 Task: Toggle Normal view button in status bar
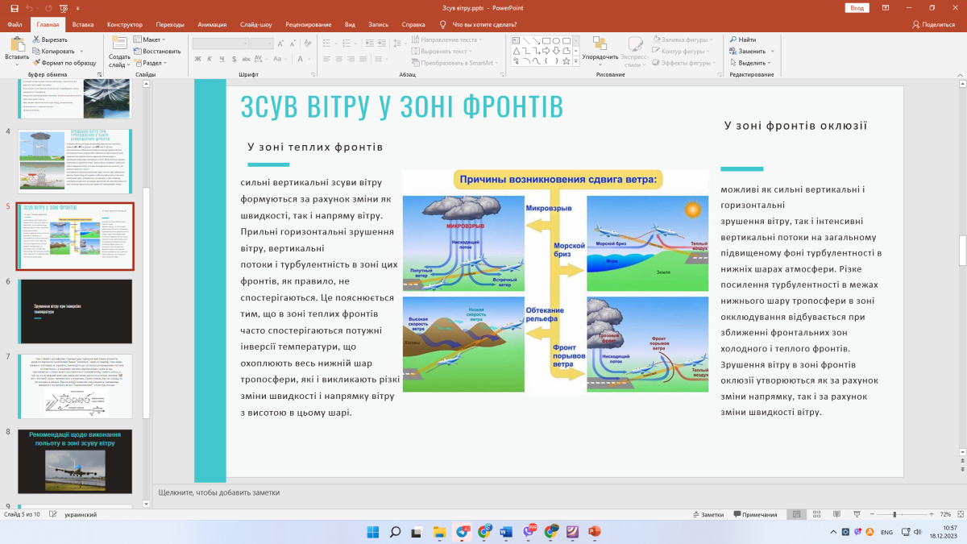[796, 514]
